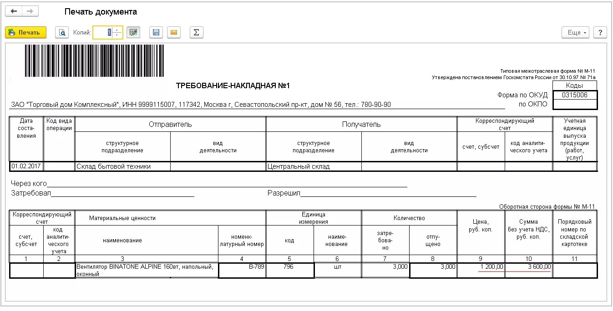Screen dimensions: 613x311
Task: Select organization line ЗАО "Торговый дом Комплексный"
Action: (258, 105)
